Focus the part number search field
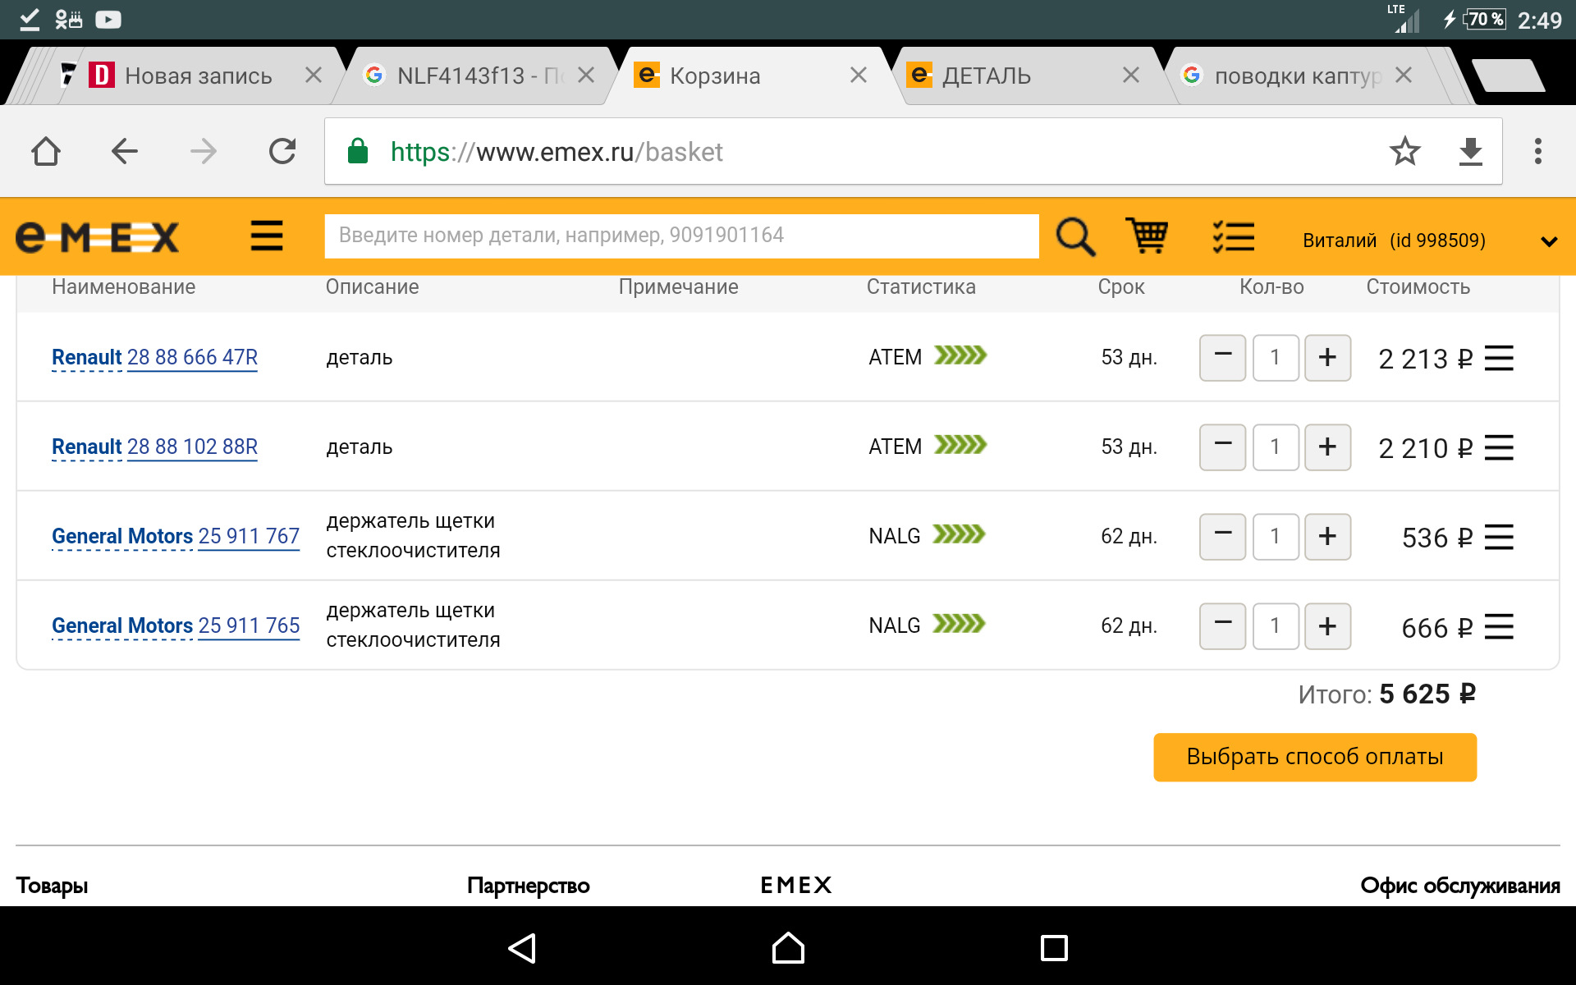1576x985 pixels. coord(681,236)
